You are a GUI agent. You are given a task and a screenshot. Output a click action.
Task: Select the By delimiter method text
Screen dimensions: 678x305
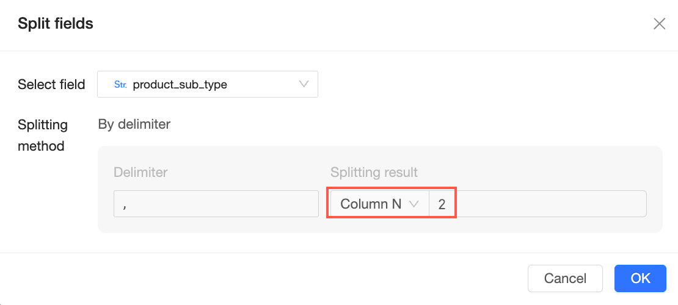(134, 124)
